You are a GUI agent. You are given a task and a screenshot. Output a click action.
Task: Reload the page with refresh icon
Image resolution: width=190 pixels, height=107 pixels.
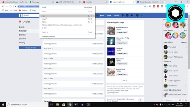click(11, 6)
